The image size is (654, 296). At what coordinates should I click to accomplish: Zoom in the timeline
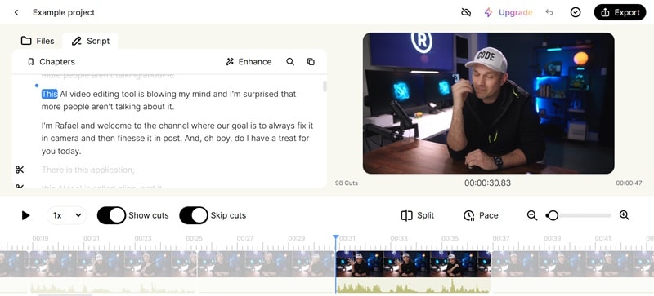click(x=625, y=215)
